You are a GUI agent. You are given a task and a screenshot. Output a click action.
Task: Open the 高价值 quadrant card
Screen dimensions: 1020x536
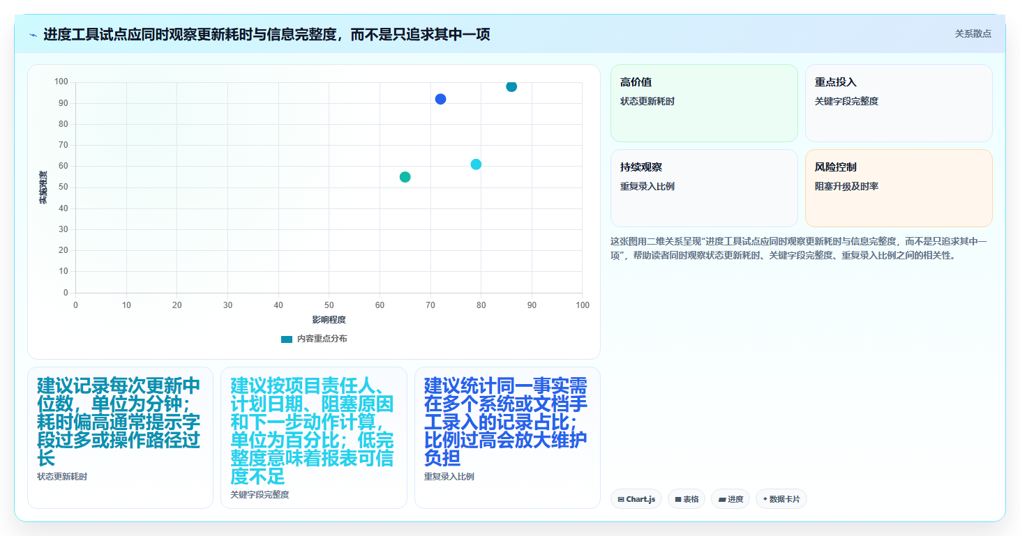point(704,103)
